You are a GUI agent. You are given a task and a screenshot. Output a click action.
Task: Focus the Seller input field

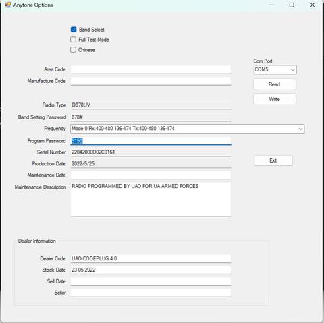(151, 293)
